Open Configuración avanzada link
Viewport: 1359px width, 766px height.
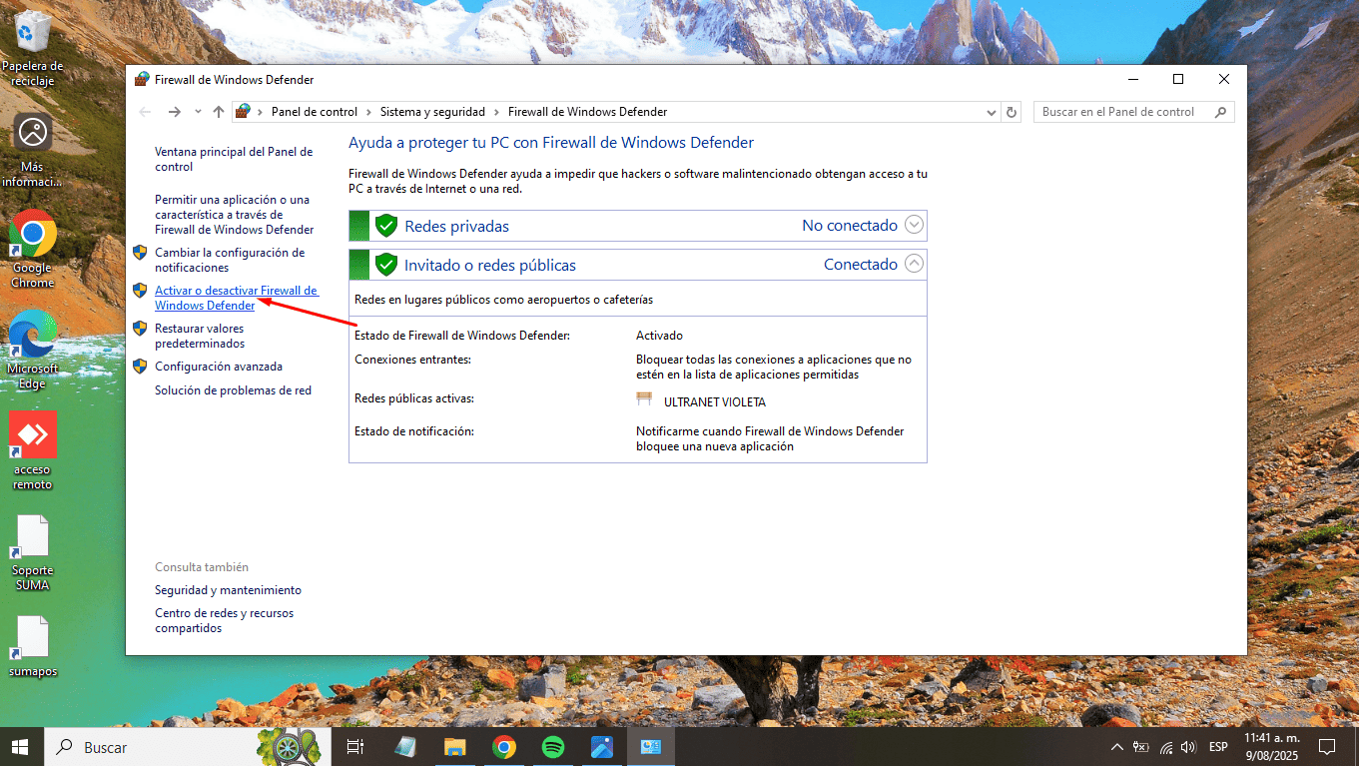219,367
